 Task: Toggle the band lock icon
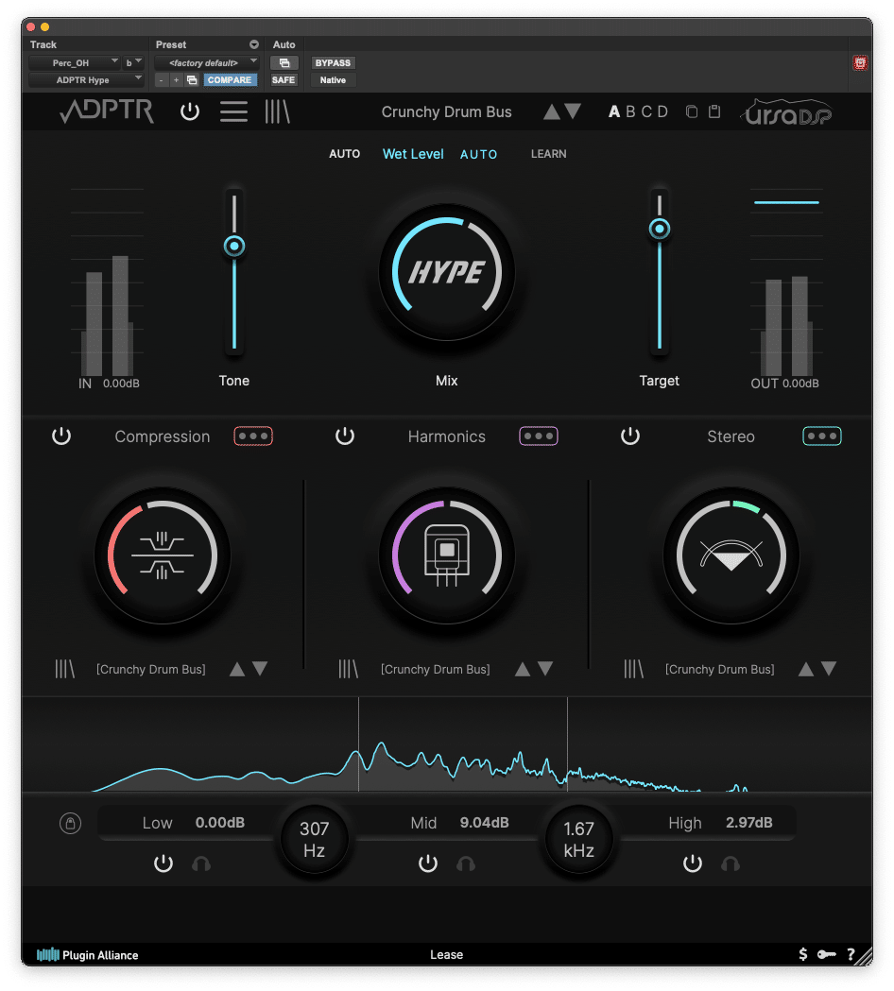point(70,823)
